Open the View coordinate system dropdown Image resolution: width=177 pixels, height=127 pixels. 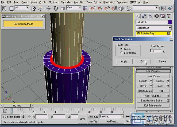[x=79, y=8]
